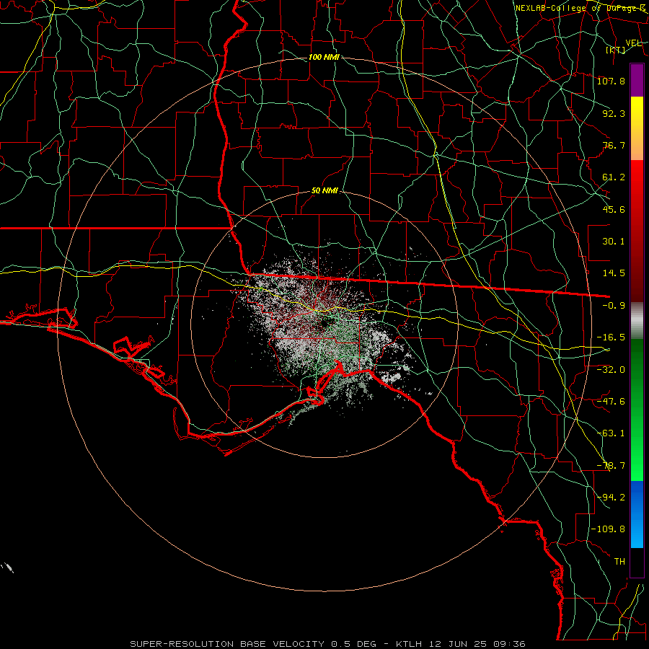
Task: Click the KTLH radar site identifier
Action: pyautogui.click(x=410, y=644)
